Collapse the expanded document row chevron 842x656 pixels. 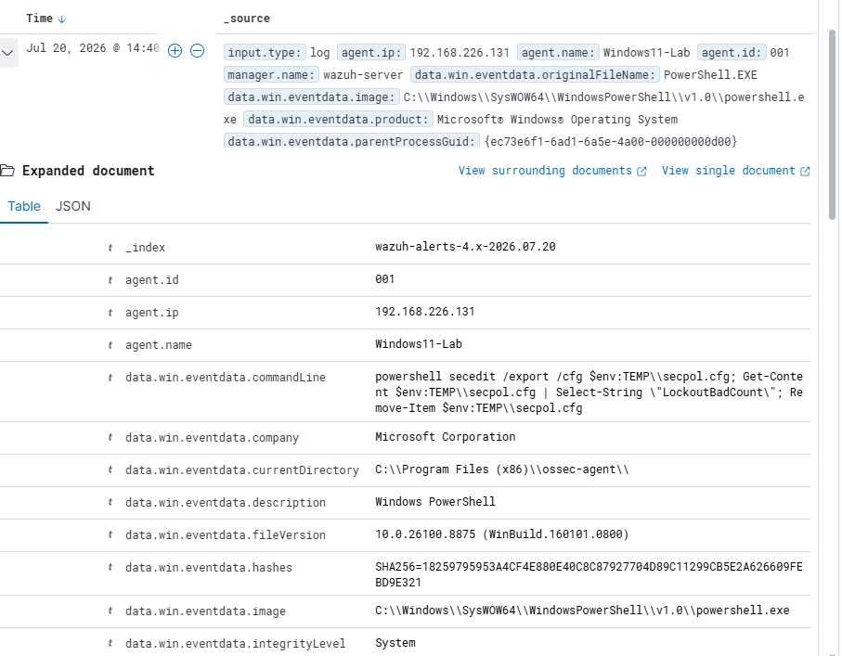(7, 53)
